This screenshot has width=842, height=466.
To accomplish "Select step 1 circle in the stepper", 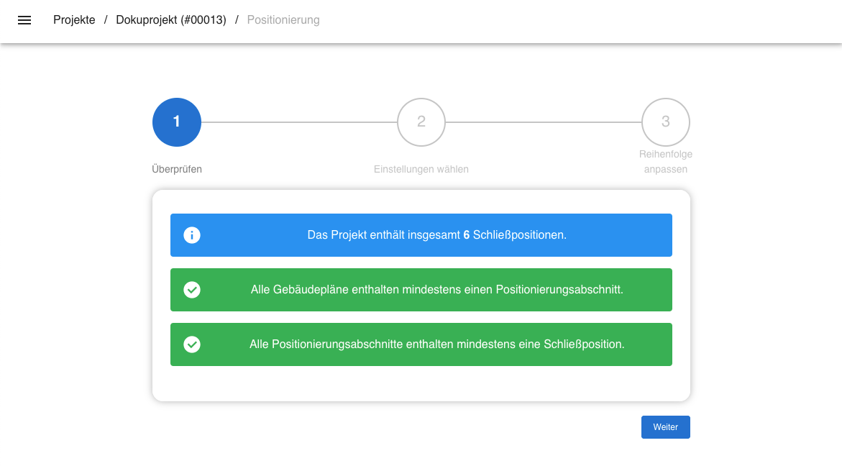I will tap(176, 122).
